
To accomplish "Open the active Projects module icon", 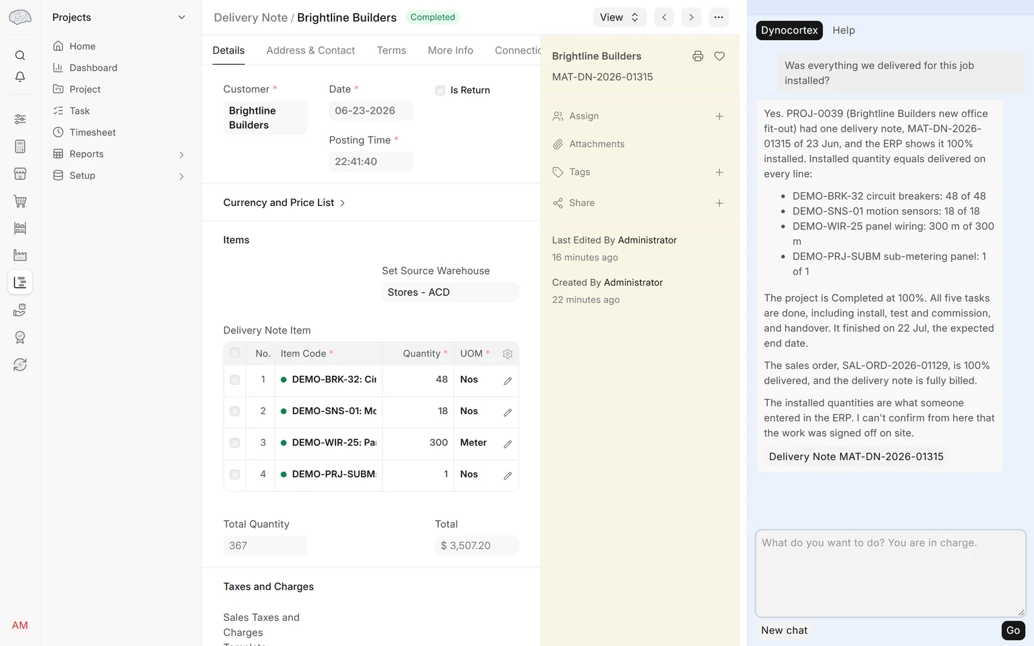I will click(20, 282).
